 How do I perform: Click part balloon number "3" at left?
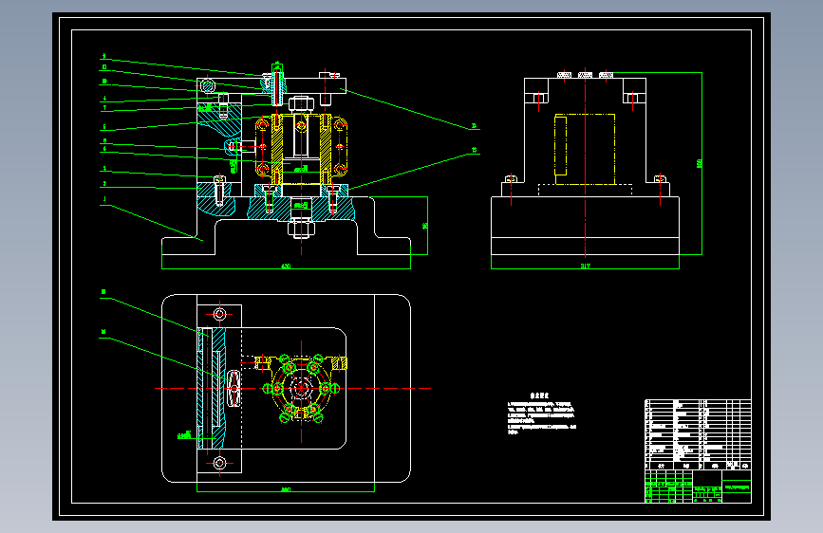click(104, 169)
